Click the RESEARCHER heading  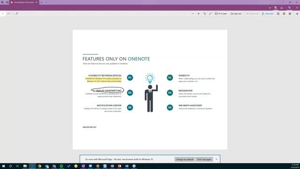tap(186, 91)
